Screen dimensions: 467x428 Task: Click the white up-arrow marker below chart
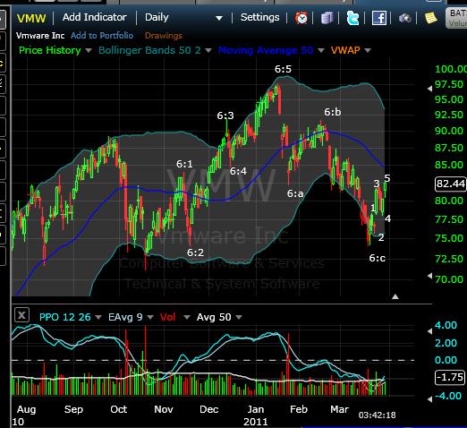click(x=395, y=296)
